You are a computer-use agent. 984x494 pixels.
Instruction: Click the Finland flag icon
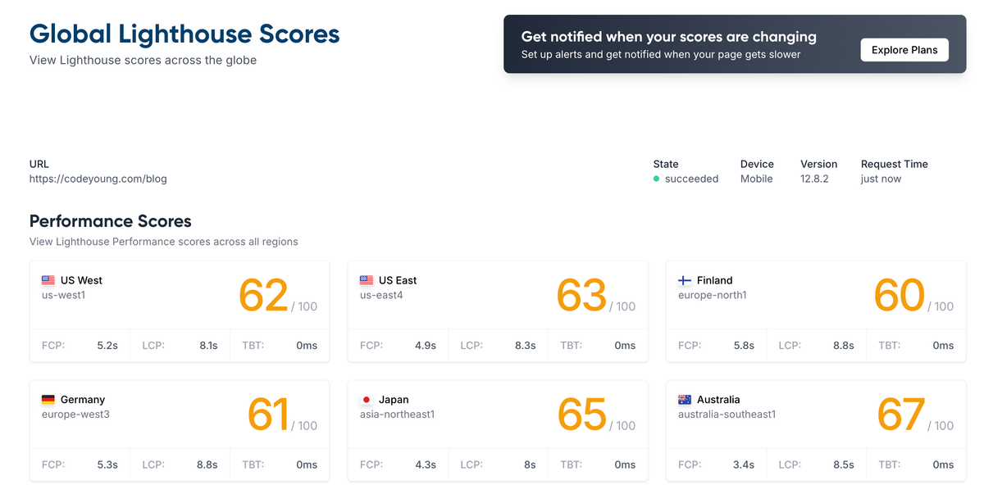685,280
